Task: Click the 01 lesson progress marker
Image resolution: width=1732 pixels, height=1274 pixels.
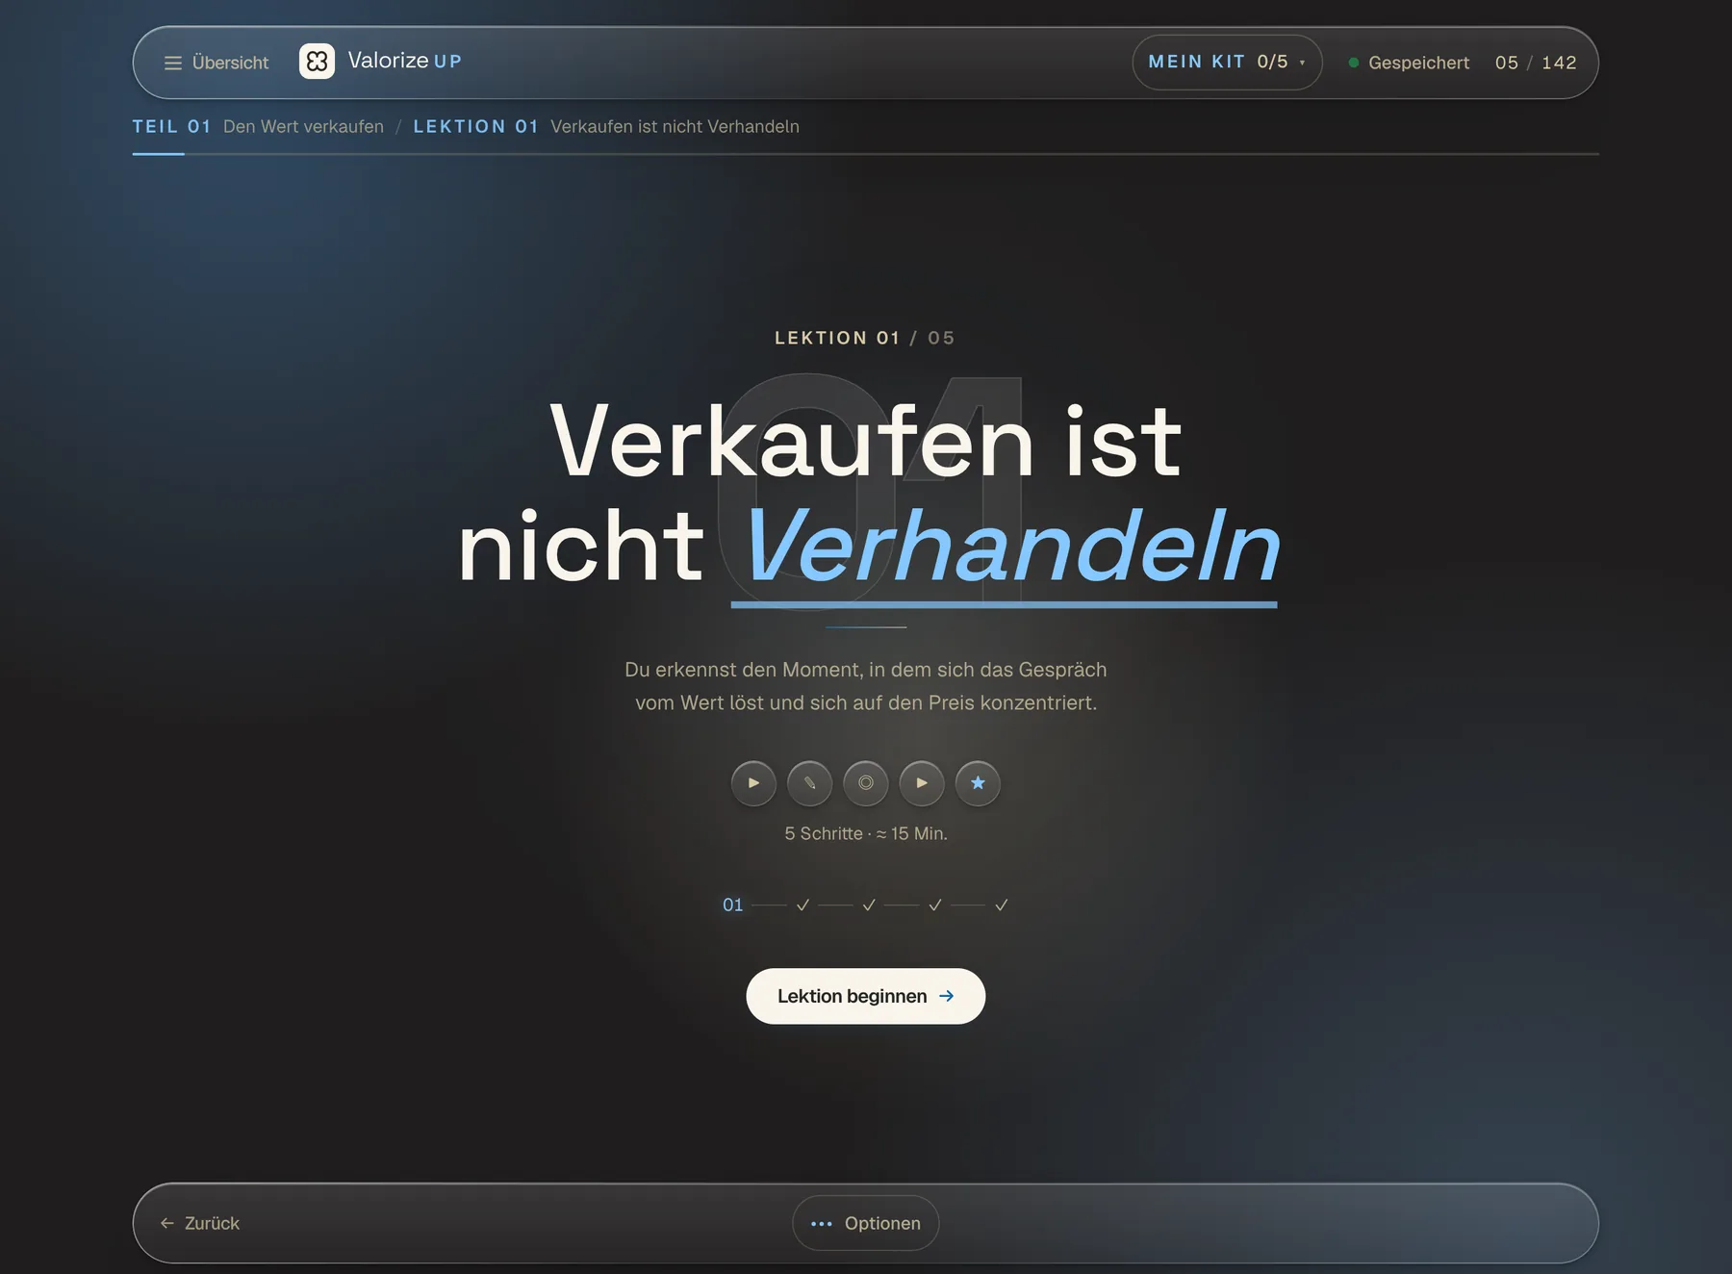Action: click(x=733, y=905)
